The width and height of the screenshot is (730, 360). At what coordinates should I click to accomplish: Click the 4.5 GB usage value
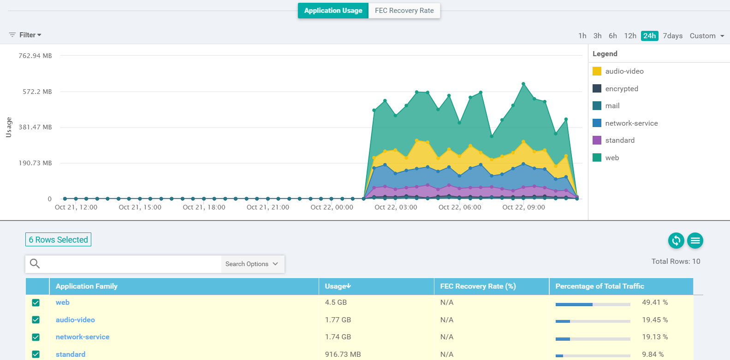click(336, 302)
